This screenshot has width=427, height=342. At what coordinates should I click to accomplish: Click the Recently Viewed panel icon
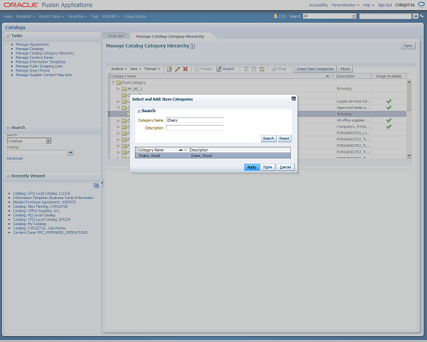click(x=96, y=186)
